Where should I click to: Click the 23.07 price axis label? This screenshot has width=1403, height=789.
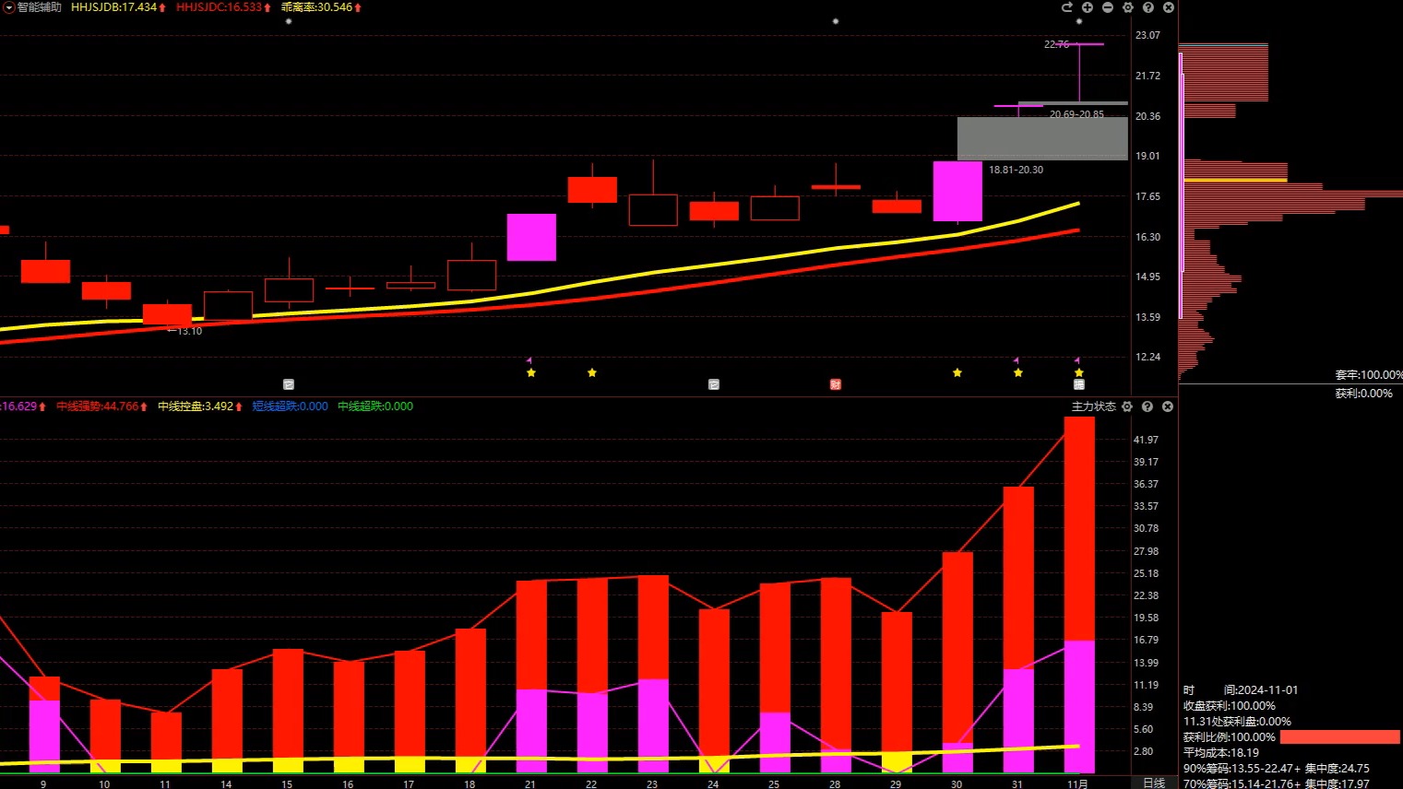point(1147,35)
